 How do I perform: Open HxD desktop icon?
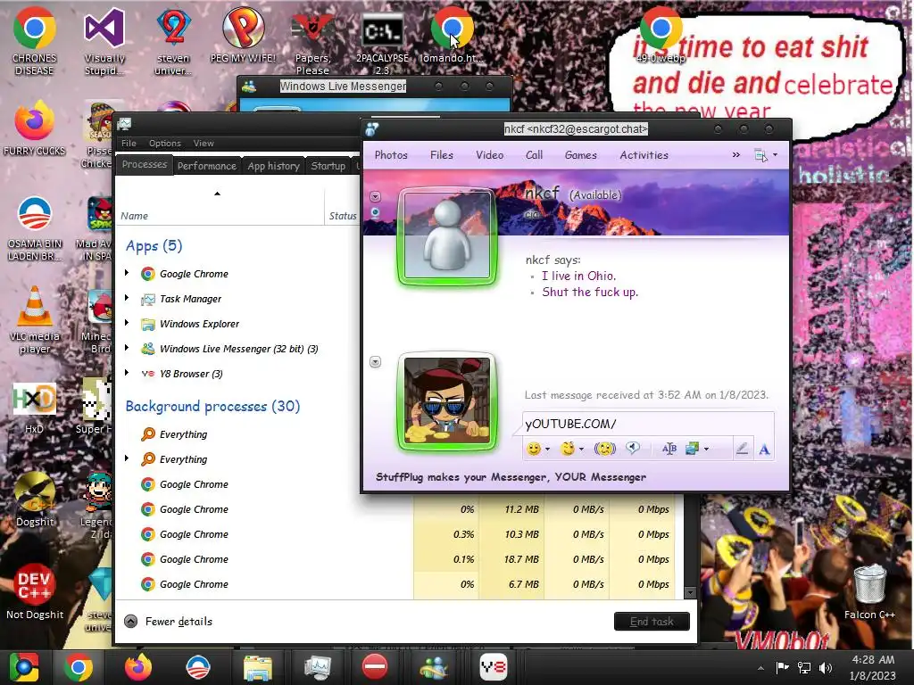(35, 408)
